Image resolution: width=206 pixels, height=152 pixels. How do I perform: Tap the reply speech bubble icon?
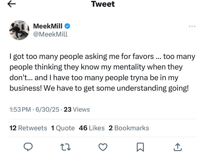[28, 147]
